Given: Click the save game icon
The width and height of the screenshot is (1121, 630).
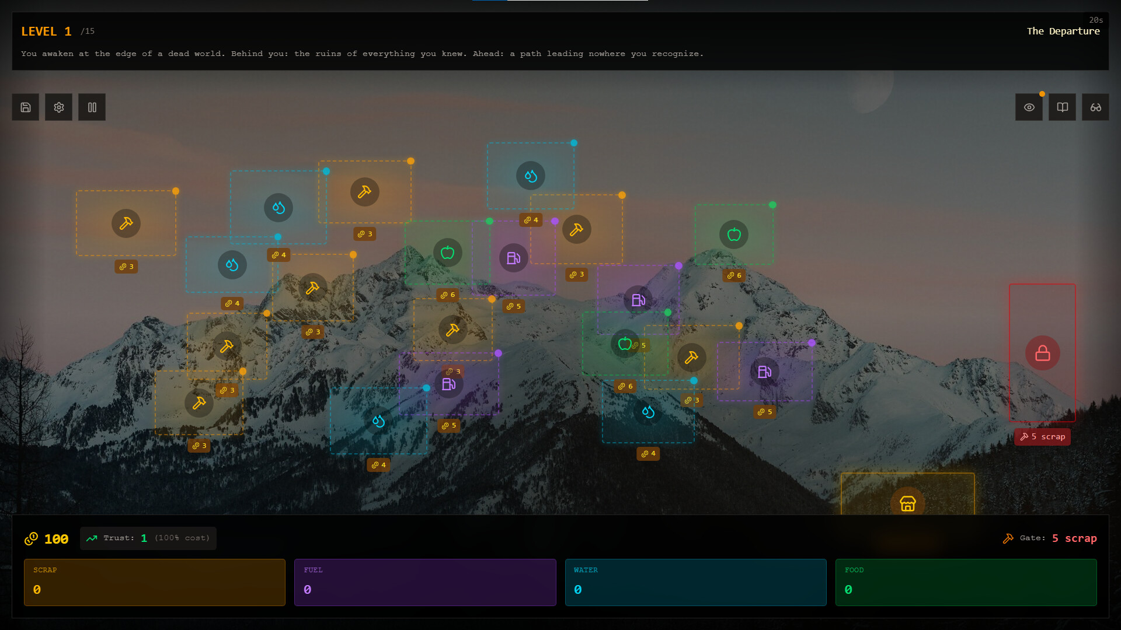Looking at the screenshot, I should coord(25,107).
